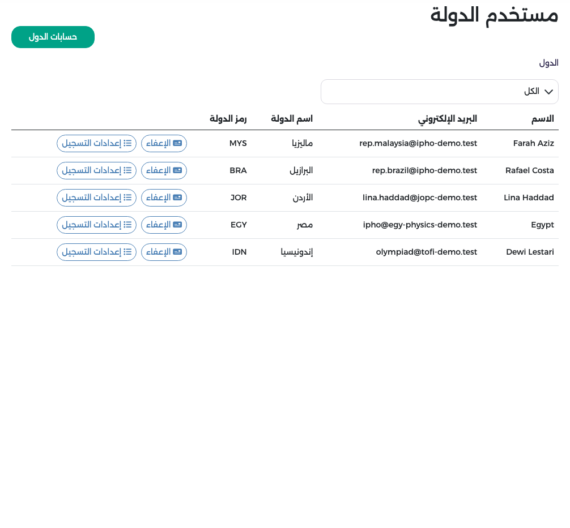The width and height of the screenshot is (570, 528).
Task: Click the الاسم column header
Action: pyautogui.click(x=543, y=119)
